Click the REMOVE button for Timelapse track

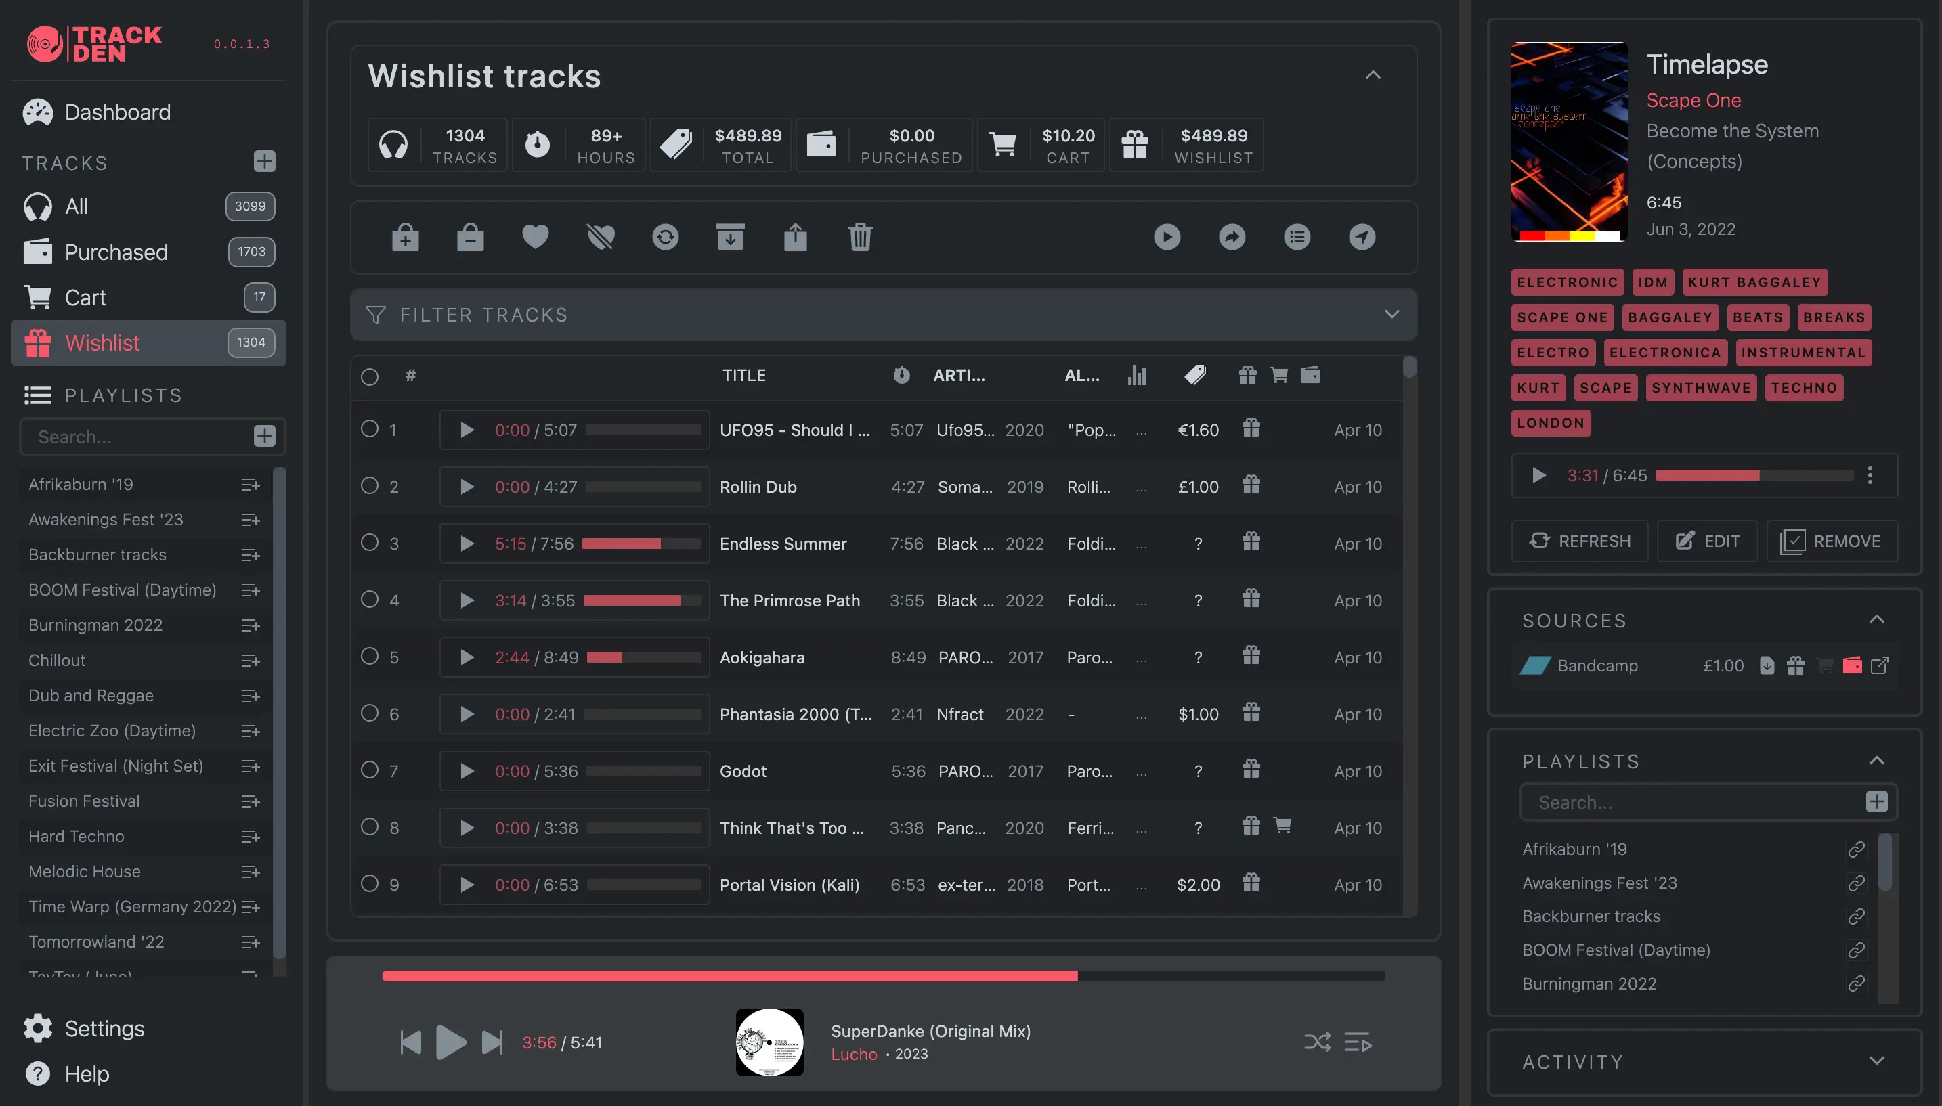tap(1832, 541)
